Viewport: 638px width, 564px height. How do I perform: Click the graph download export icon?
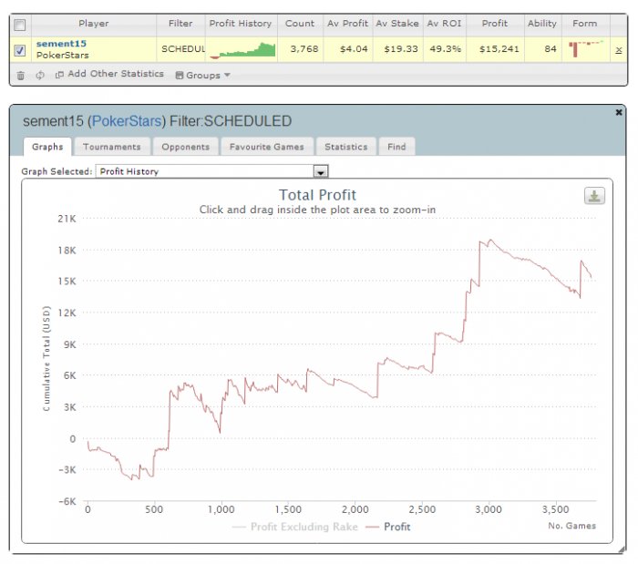(594, 196)
